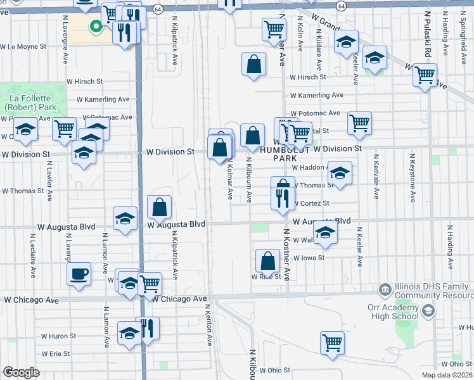Select restaurant marker below W Chicago Ave
Image resolution: width=474 pixels, height=380 pixels.
[150, 331]
